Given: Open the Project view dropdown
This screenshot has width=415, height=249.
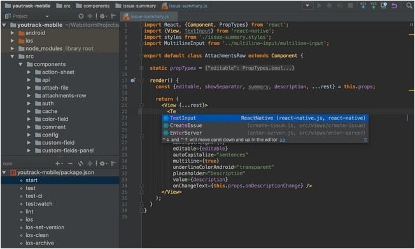Looking at the screenshot, I should 47,17.
